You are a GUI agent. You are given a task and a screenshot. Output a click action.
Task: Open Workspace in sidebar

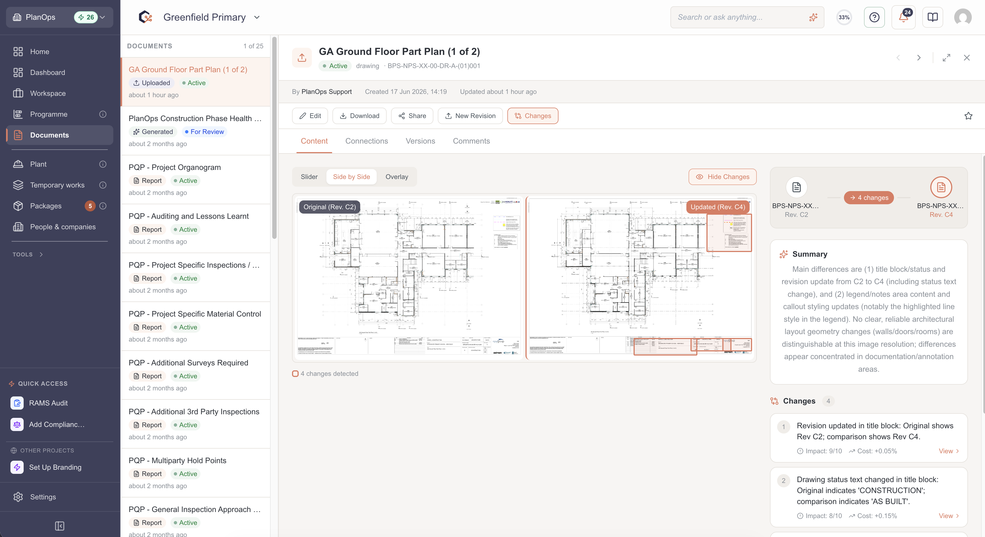tap(60, 94)
